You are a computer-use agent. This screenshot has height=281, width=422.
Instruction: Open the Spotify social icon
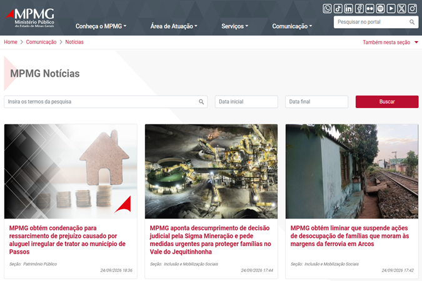coord(380,9)
